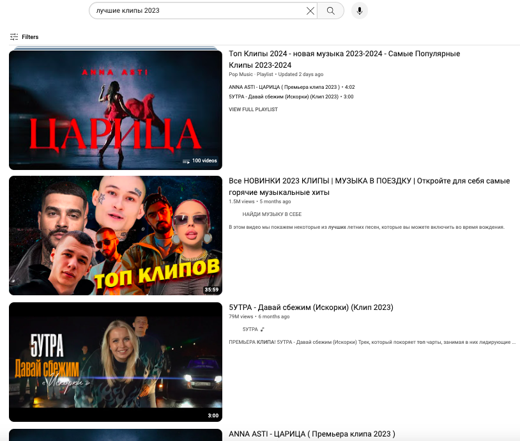Viewport: 520px width, 441px height.
Task: Click VIEW FULL PLAYLIST
Action: pyautogui.click(x=253, y=109)
